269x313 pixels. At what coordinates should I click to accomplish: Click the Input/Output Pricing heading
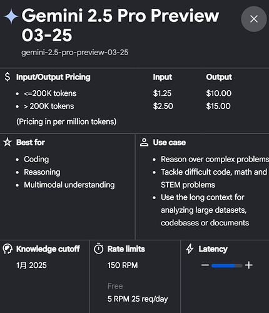tap(53, 77)
